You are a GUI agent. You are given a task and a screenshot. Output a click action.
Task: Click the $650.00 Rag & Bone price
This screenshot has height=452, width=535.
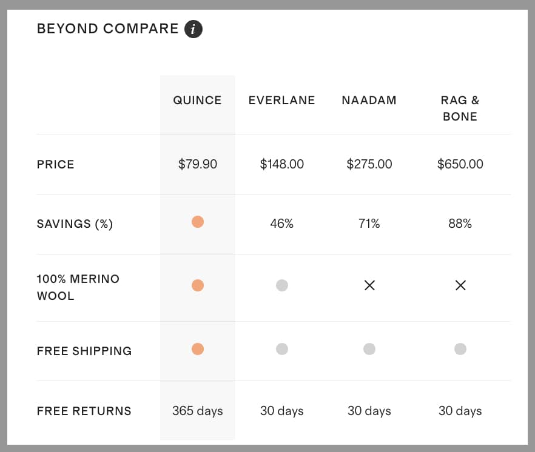tap(460, 164)
